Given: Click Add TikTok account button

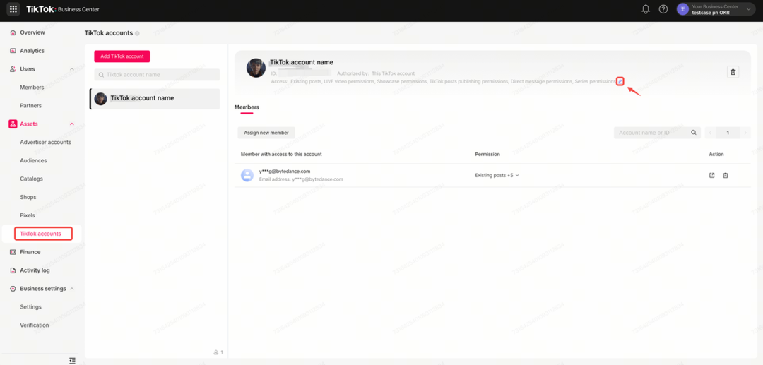Looking at the screenshot, I should (x=122, y=56).
